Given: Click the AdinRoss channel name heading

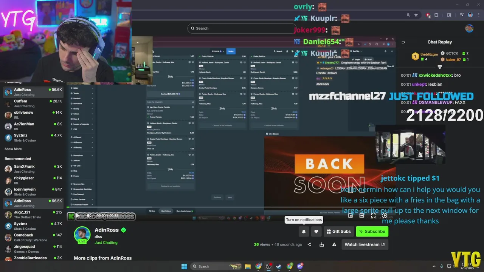Looking at the screenshot, I should [x=107, y=230].
